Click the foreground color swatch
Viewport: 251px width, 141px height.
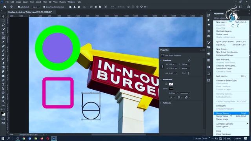(2, 113)
